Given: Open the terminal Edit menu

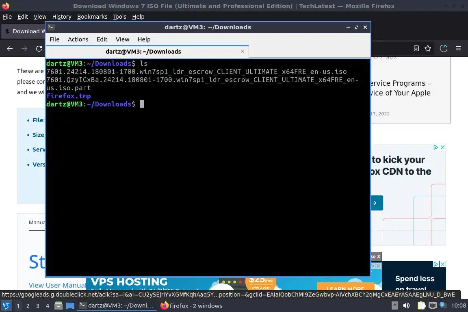Looking at the screenshot, I should click(x=102, y=39).
